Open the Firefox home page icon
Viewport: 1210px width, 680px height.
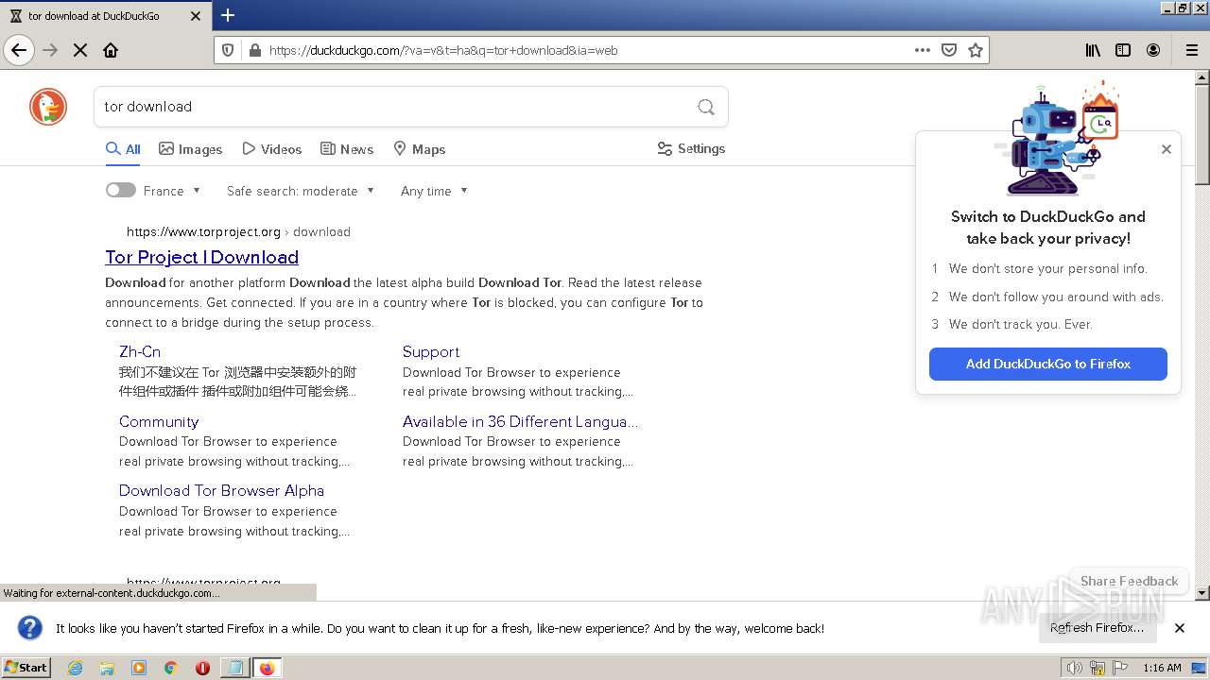click(x=111, y=50)
